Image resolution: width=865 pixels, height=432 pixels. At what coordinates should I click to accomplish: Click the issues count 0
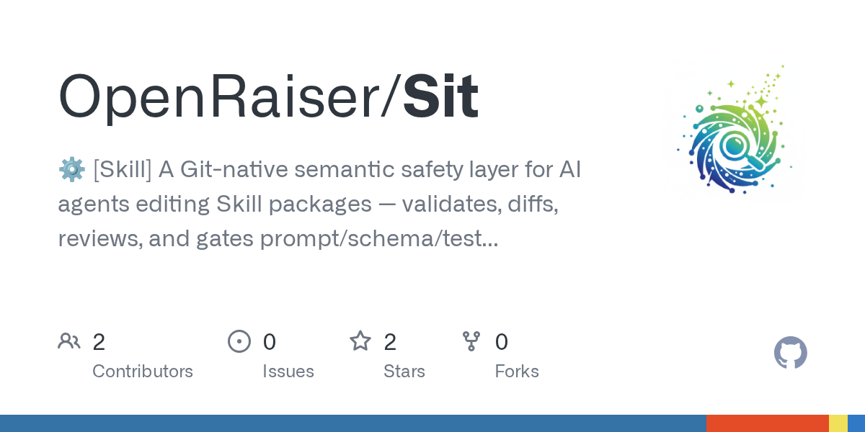coord(270,341)
